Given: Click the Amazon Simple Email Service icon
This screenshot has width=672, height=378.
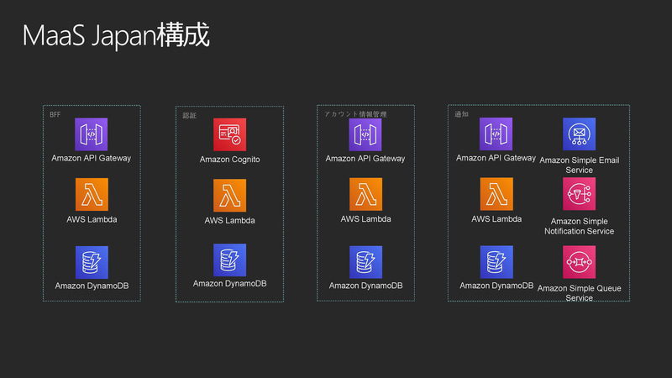Looking at the screenshot, I should 579,134.
